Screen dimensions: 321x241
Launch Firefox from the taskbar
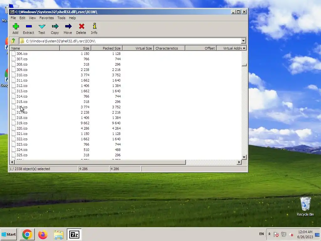[x=43, y=234]
